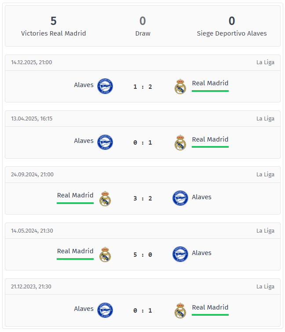Click the 3 : 2 score result
The width and height of the screenshot is (285, 332).
[142, 198]
